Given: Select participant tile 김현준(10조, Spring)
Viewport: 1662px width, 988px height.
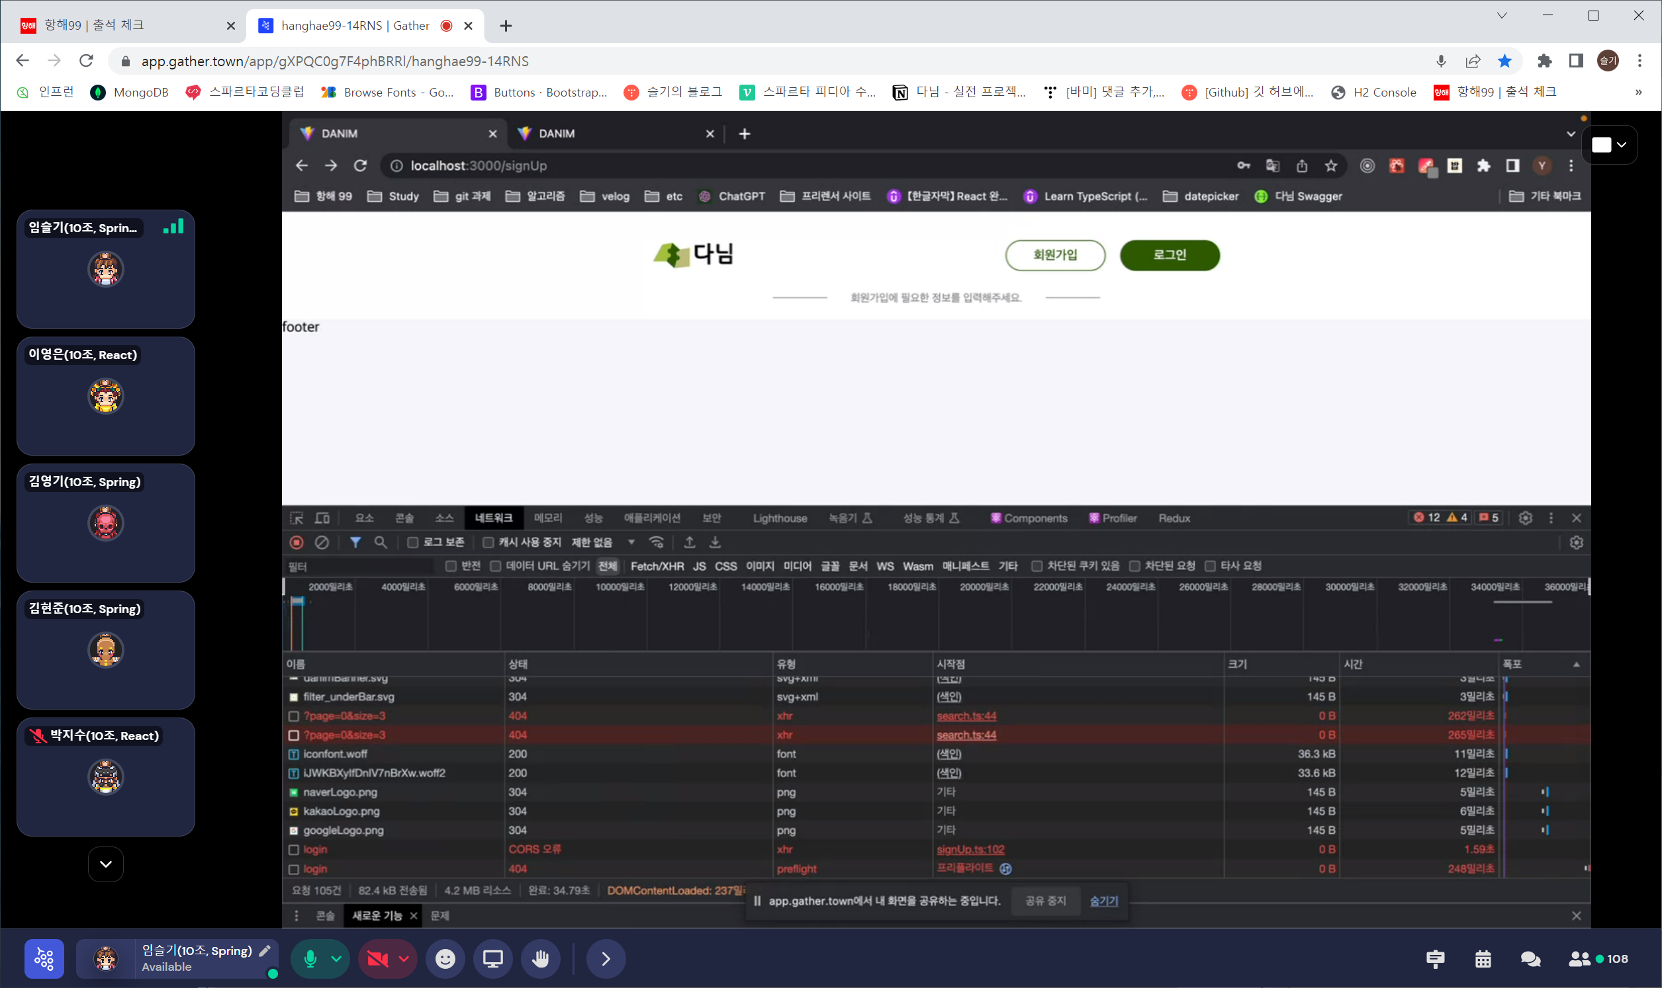Looking at the screenshot, I should pos(105,650).
